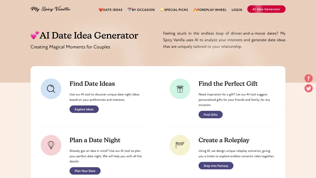Image resolution: width=316 pixels, height=178 pixels.
Task: Go to the Foreplay Wheel page
Action: 210,10
